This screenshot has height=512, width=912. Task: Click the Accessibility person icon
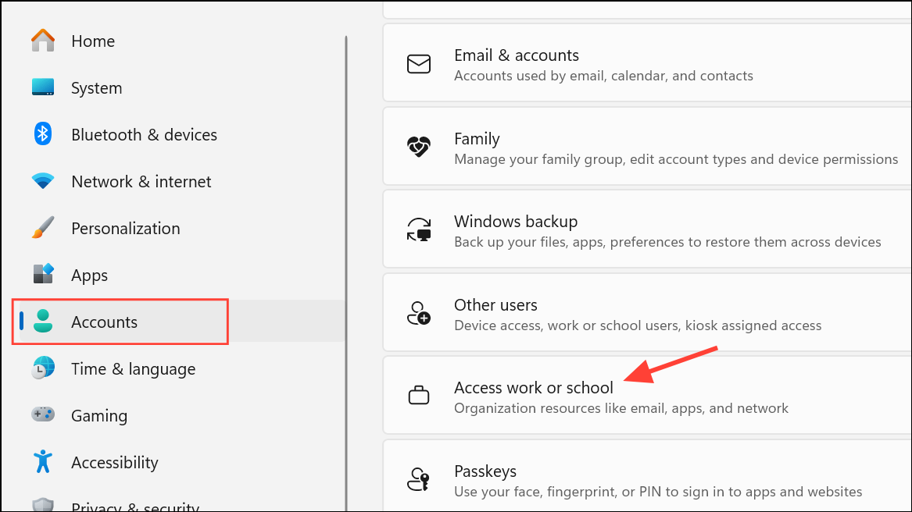pos(43,462)
